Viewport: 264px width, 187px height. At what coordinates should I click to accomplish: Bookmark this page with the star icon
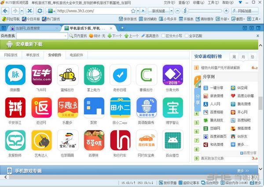click(x=133, y=11)
